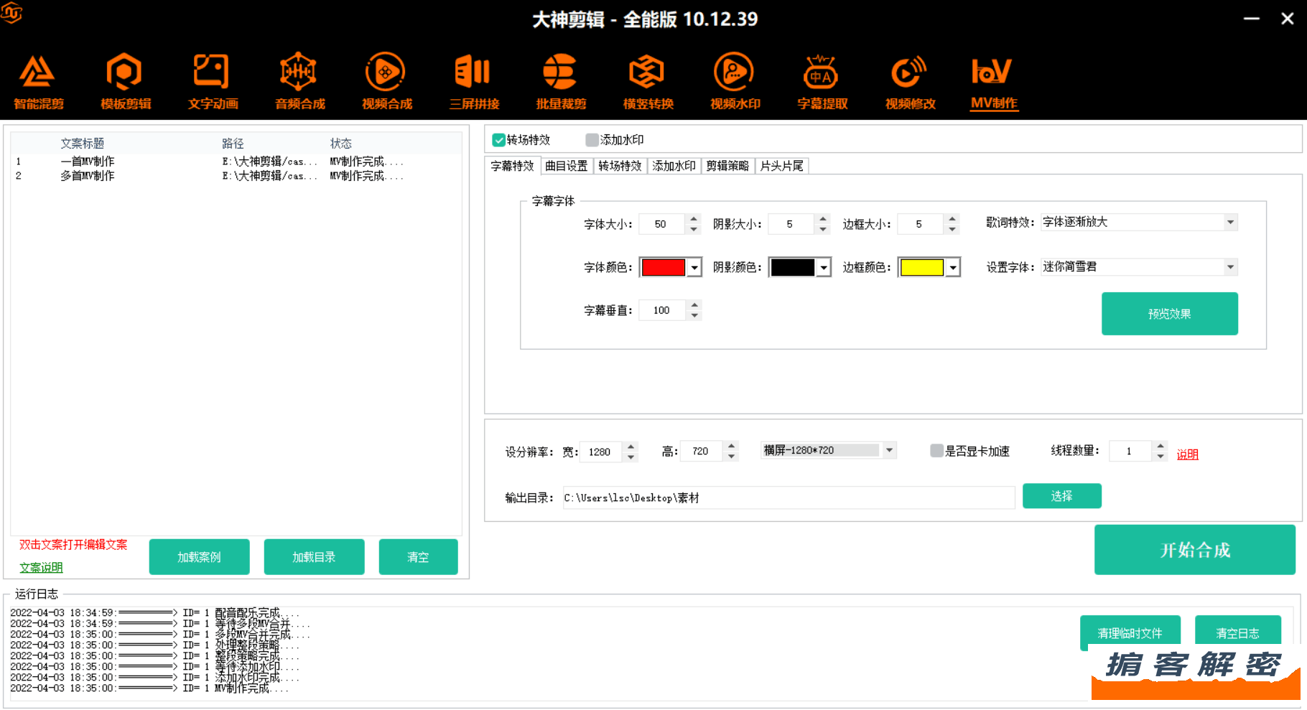This screenshot has width=1307, height=710.
Task: Switch to the 剪辑策略 tab
Action: pos(727,166)
